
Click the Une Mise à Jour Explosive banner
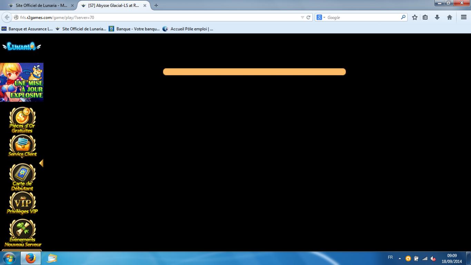coord(22,82)
